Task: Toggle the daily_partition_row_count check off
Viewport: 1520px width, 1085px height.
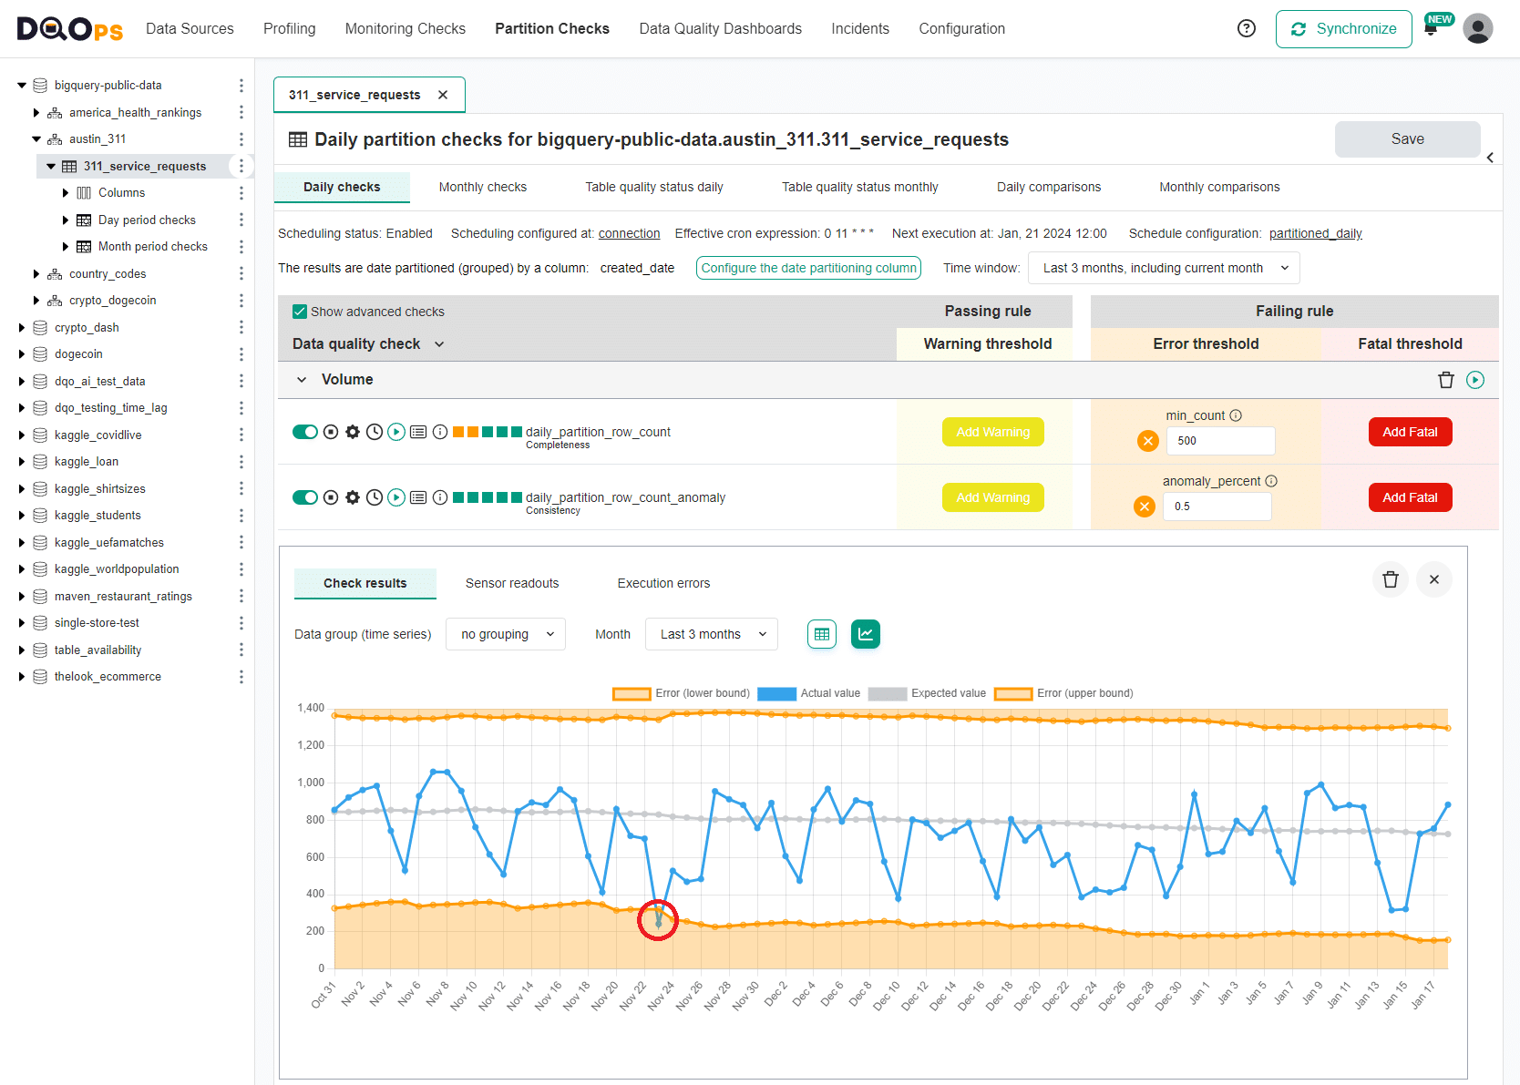Action: 305,432
